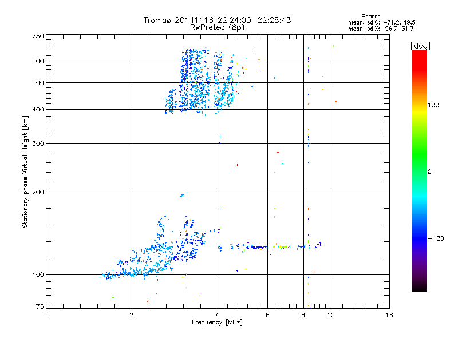
Task: Click the y-axis tick '400'
Action: (x=38, y=109)
